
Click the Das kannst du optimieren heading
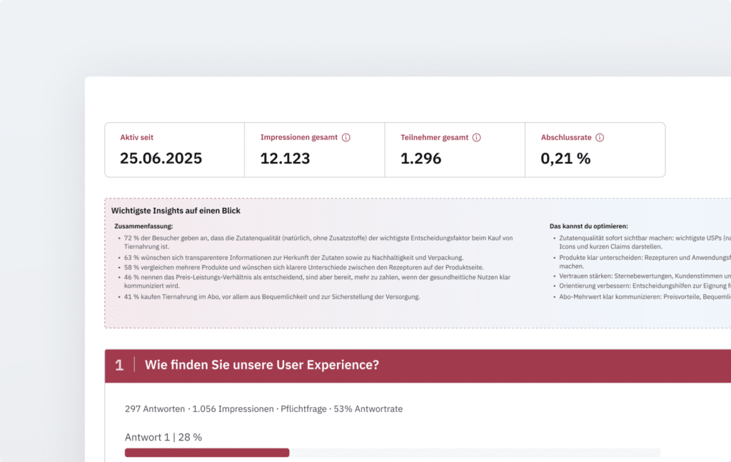[x=588, y=226]
